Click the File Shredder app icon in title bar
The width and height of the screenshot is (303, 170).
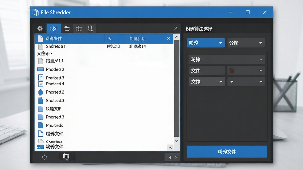[36, 12]
